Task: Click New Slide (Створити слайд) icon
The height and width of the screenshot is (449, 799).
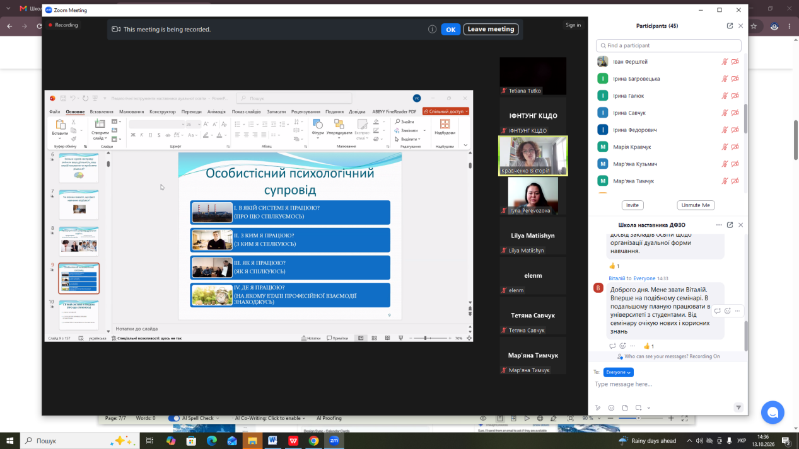Action: (x=100, y=128)
